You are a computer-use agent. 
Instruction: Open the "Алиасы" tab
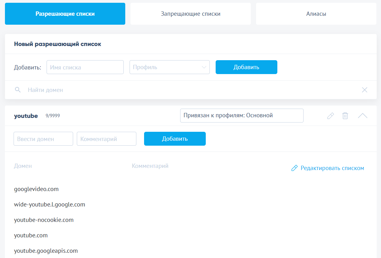coord(316,14)
